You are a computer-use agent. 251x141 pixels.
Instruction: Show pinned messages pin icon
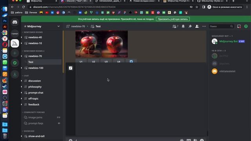pyautogui.click(x=190, y=26)
